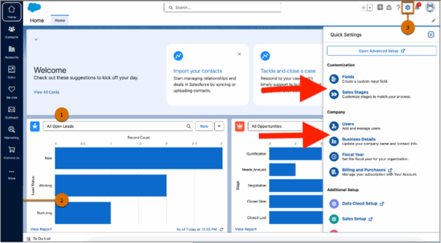Screen dimensions: 441x243
Task: Open Marketing in the left sidebar
Action: [11, 133]
